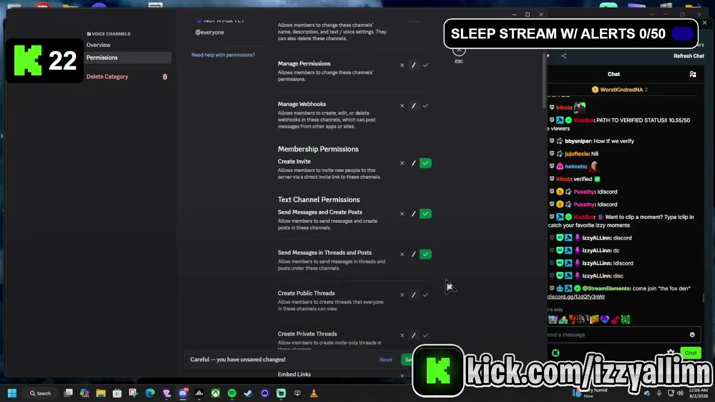Click the red trash icon beside Delete Category
This screenshot has width=715, height=402.
point(165,76)
